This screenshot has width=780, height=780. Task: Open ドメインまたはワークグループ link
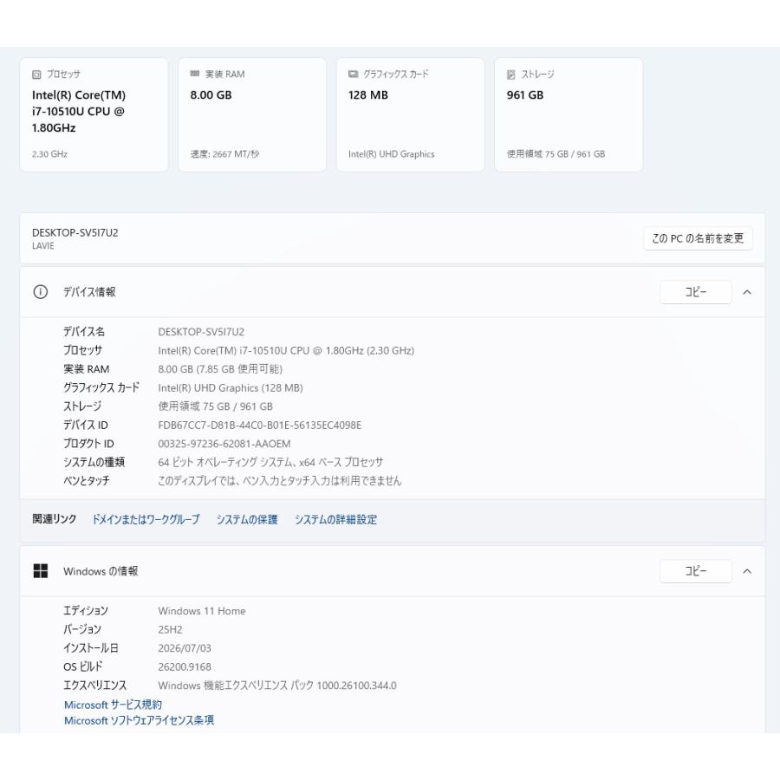[x=146, y=520]
